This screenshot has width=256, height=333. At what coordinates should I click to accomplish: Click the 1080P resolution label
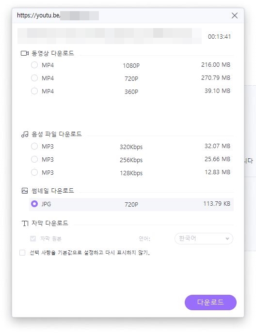tap(131, 66)
